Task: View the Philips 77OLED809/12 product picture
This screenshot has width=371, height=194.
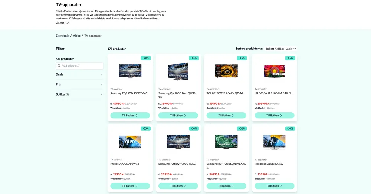Action: [130, 141]
